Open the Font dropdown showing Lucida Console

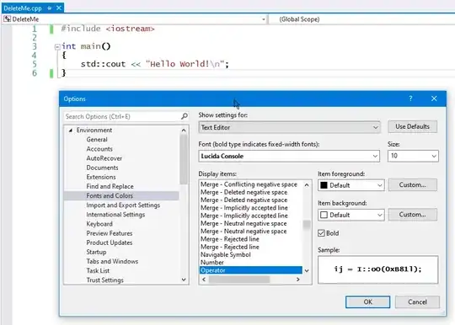pos(289,156)
